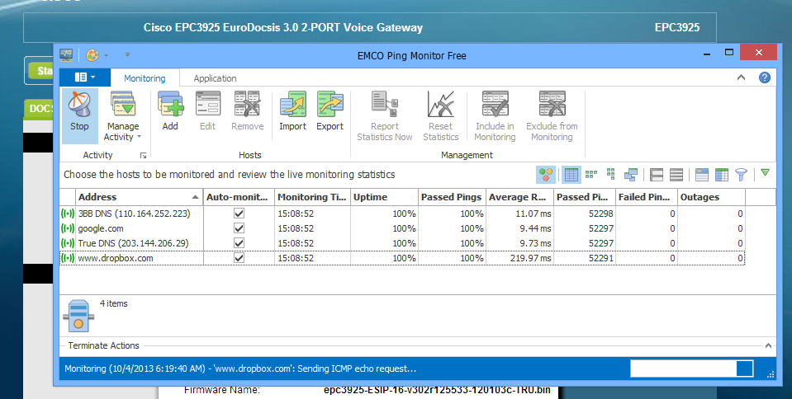Open the blue application menu button
Image resolution: width=792 pixels, height=399 pixels.
pyautogui.click(x=85, y=77)
